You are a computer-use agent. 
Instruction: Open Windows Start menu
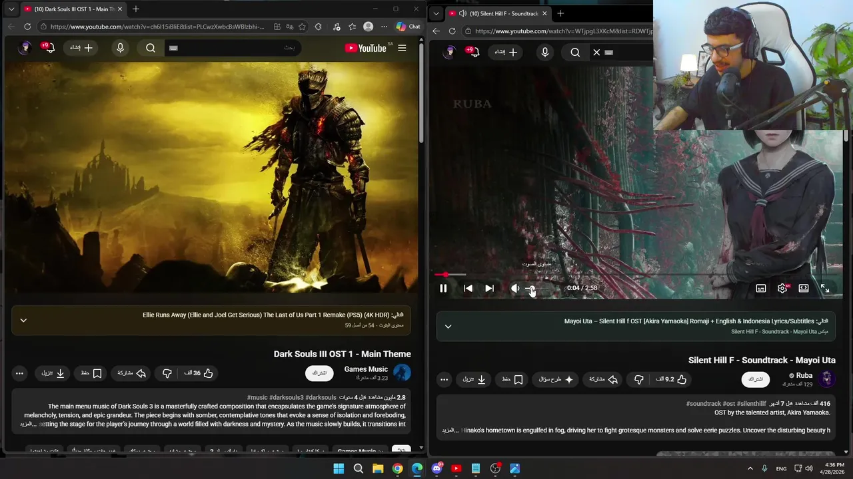(x=339, y=468)
